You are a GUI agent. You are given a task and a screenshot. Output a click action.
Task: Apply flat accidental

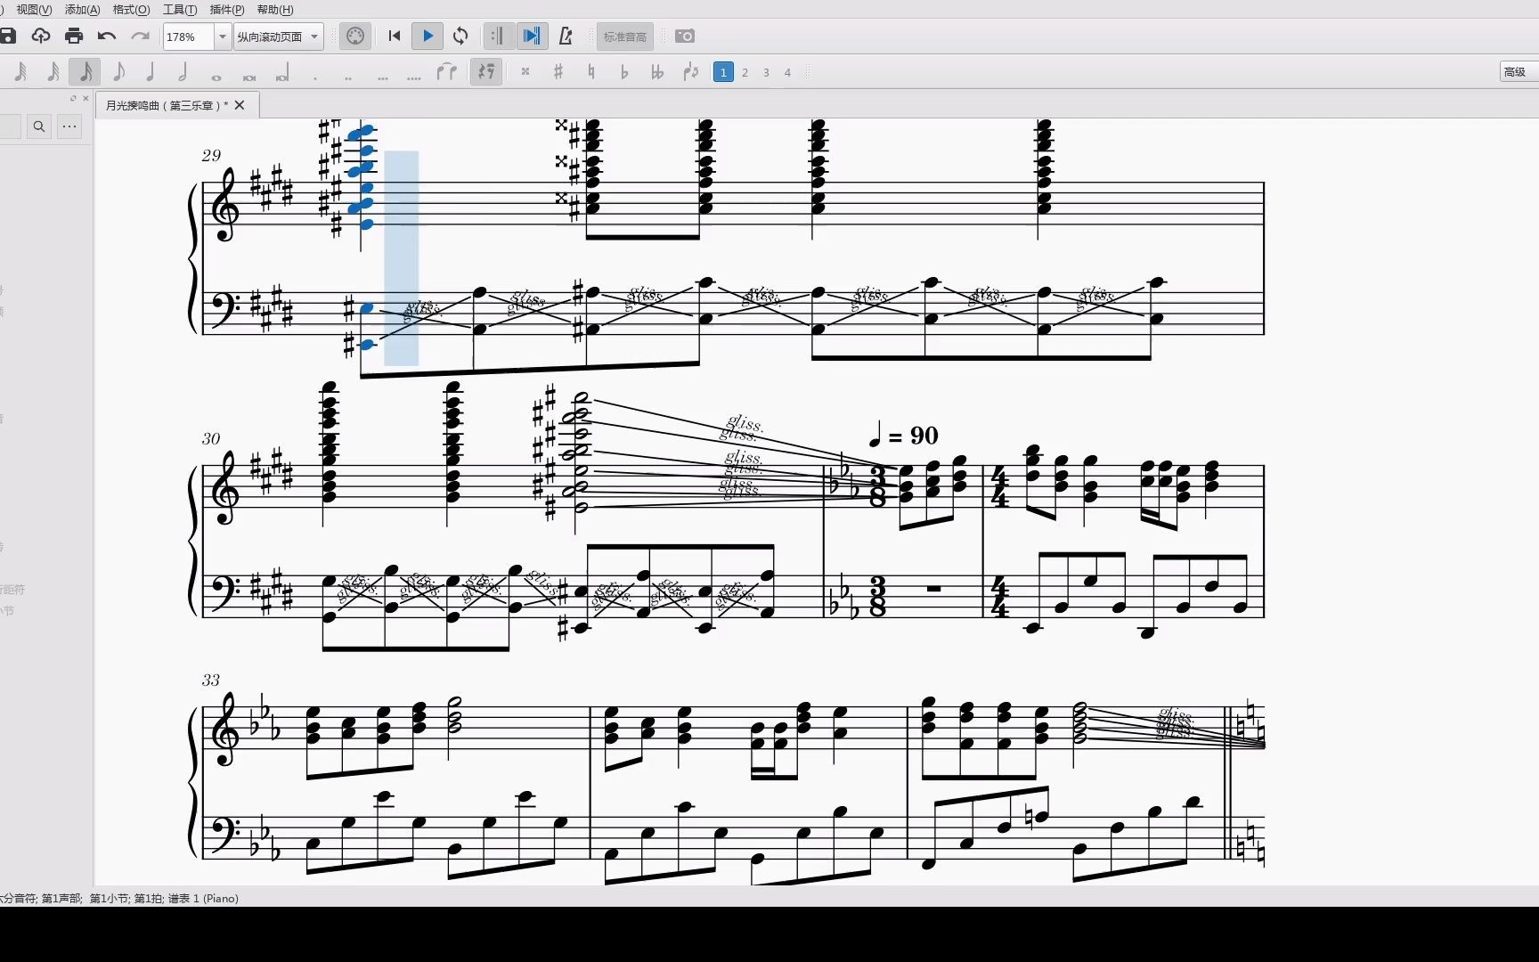click(x=624, y=72)
